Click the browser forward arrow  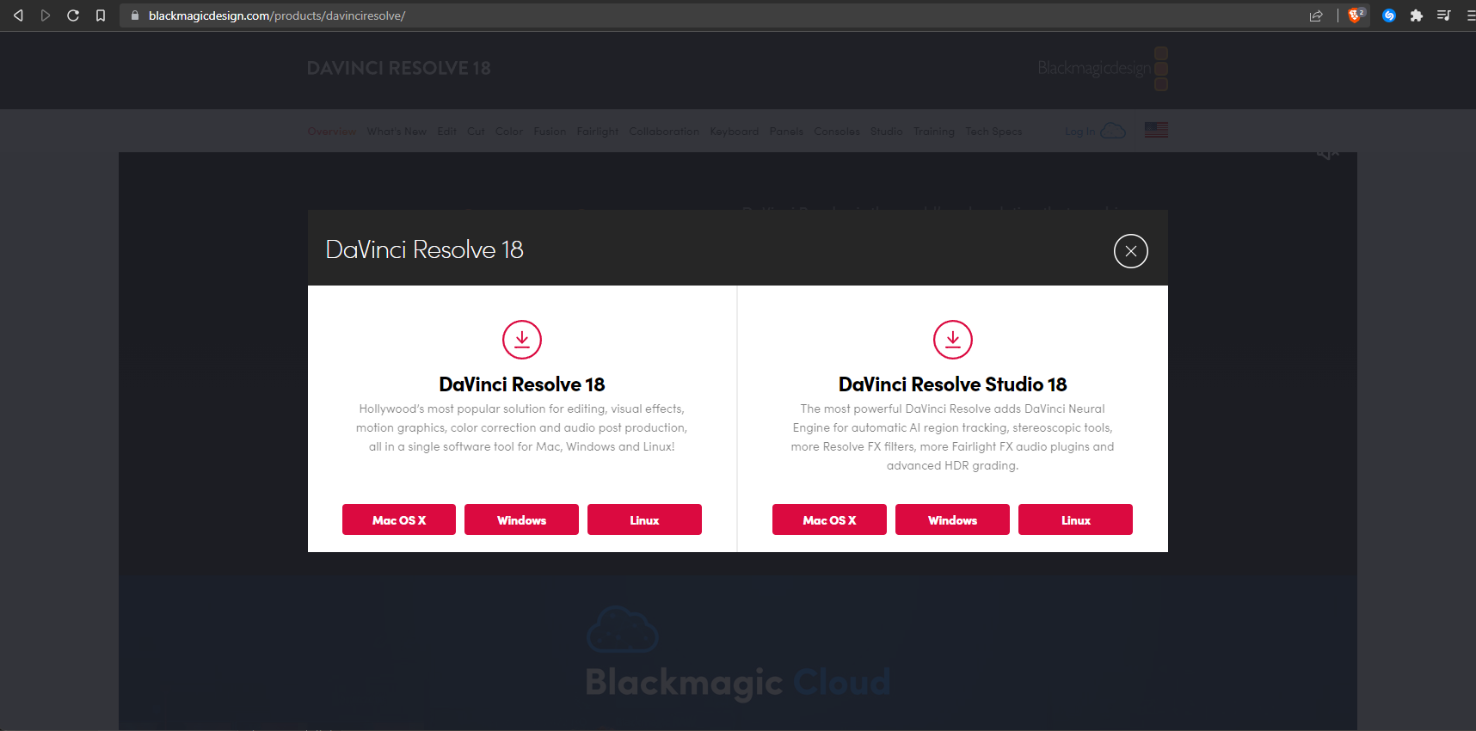[46, 15]
